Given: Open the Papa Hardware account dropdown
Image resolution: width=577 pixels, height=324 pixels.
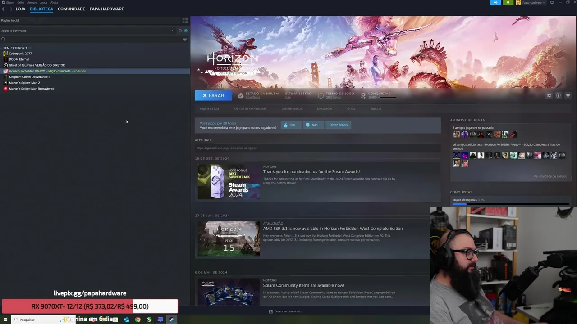Looking at the screenshot, I should [531, 3].
